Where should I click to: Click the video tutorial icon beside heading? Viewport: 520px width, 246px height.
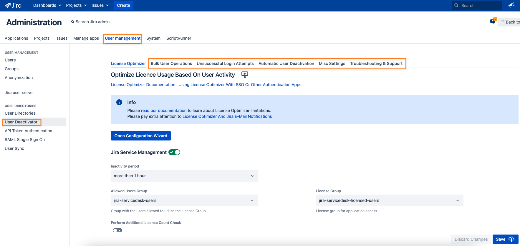coord(244,75)
